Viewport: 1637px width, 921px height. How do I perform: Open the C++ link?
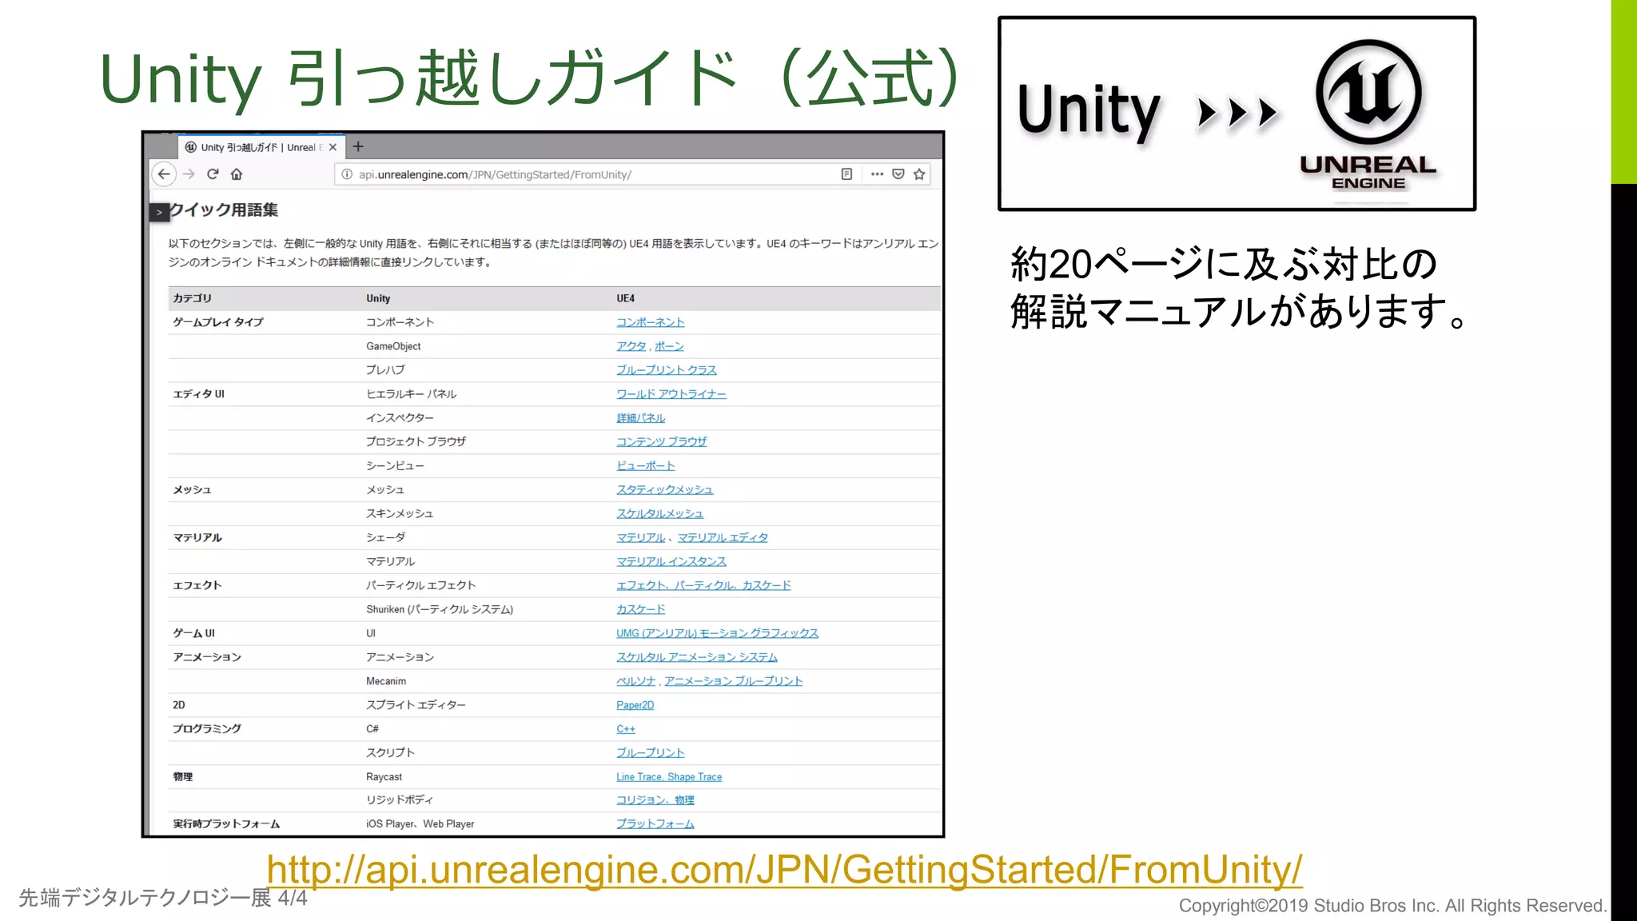[625, 729]
